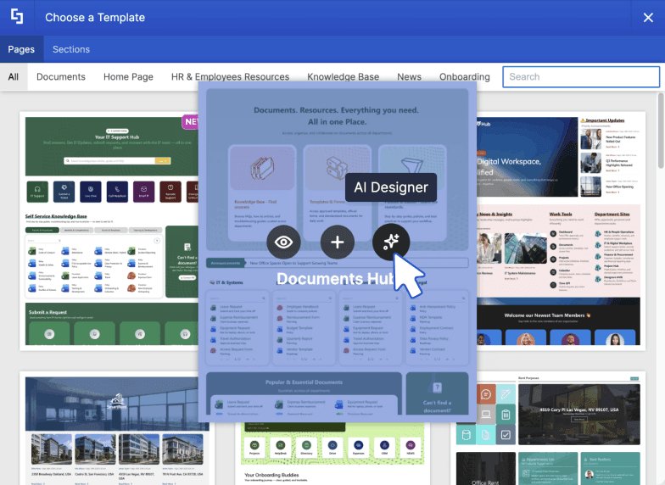Focus the template Search field

tap(581, 76)
